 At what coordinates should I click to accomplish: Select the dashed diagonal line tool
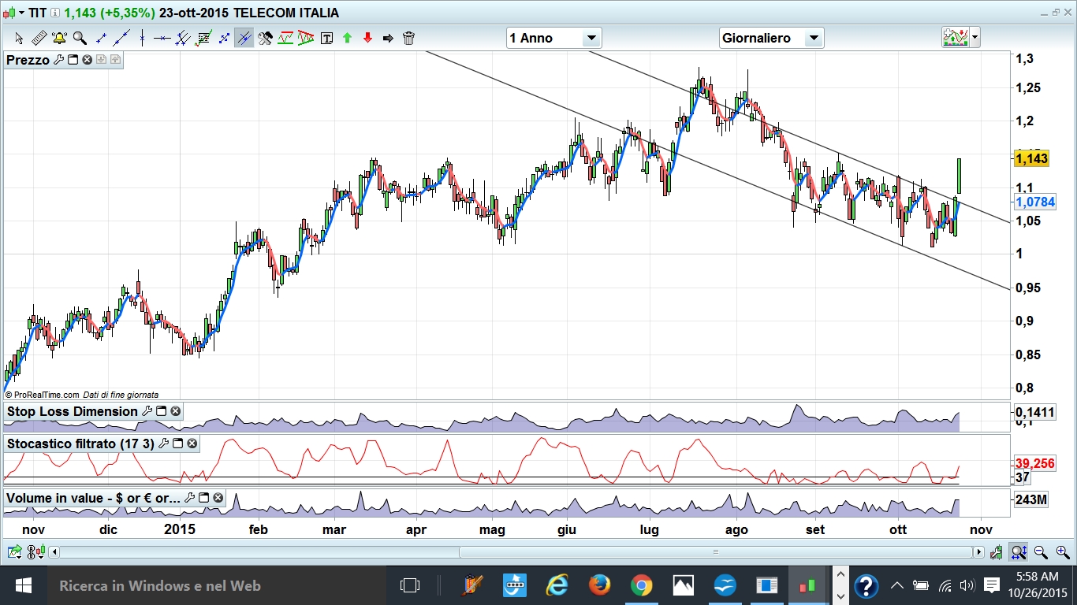[224, 38]
